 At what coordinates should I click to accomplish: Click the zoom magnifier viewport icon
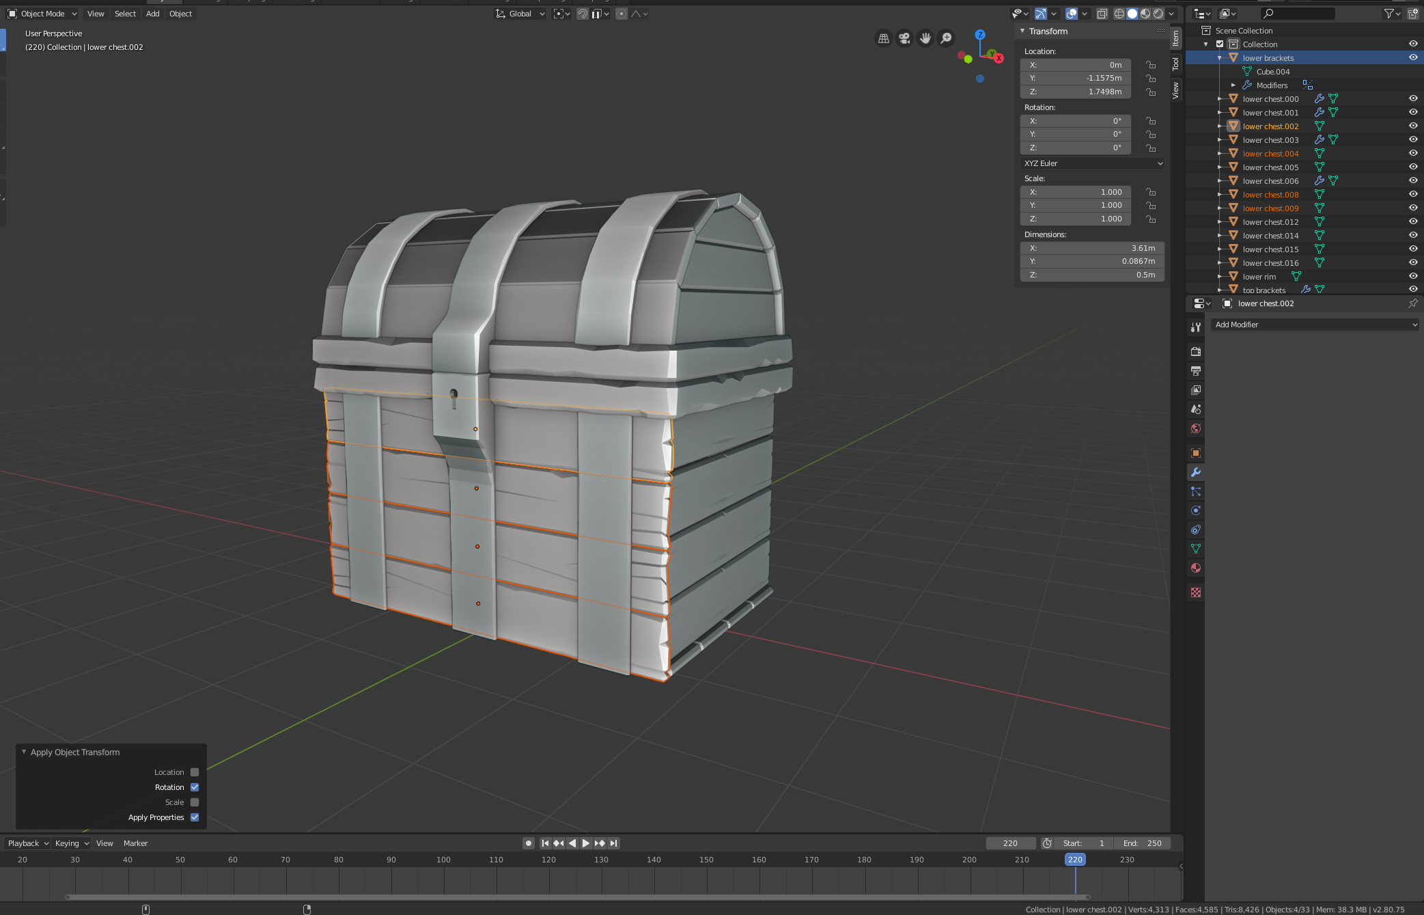tap(946, 38)
